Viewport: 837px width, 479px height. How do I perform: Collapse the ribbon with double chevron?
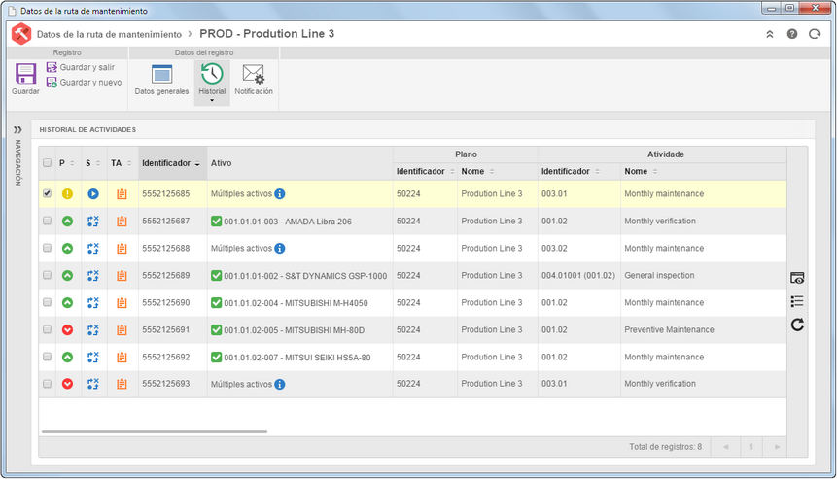[770, 34]
